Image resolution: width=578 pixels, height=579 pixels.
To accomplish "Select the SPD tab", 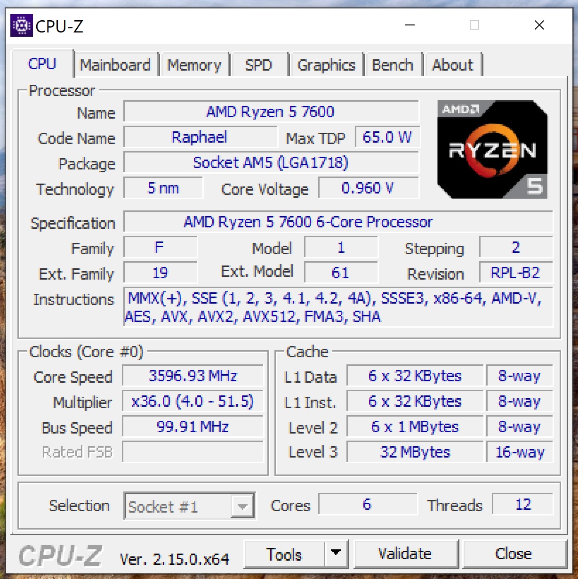I will point(259,64).
